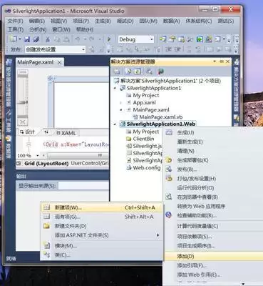Screen dimensions: 263x286
Task: Switch to the 设计 view tab
Action: (28, 132)
